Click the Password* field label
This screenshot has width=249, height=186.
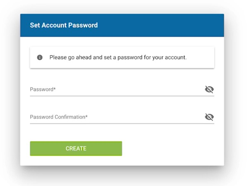click(43, 89)
